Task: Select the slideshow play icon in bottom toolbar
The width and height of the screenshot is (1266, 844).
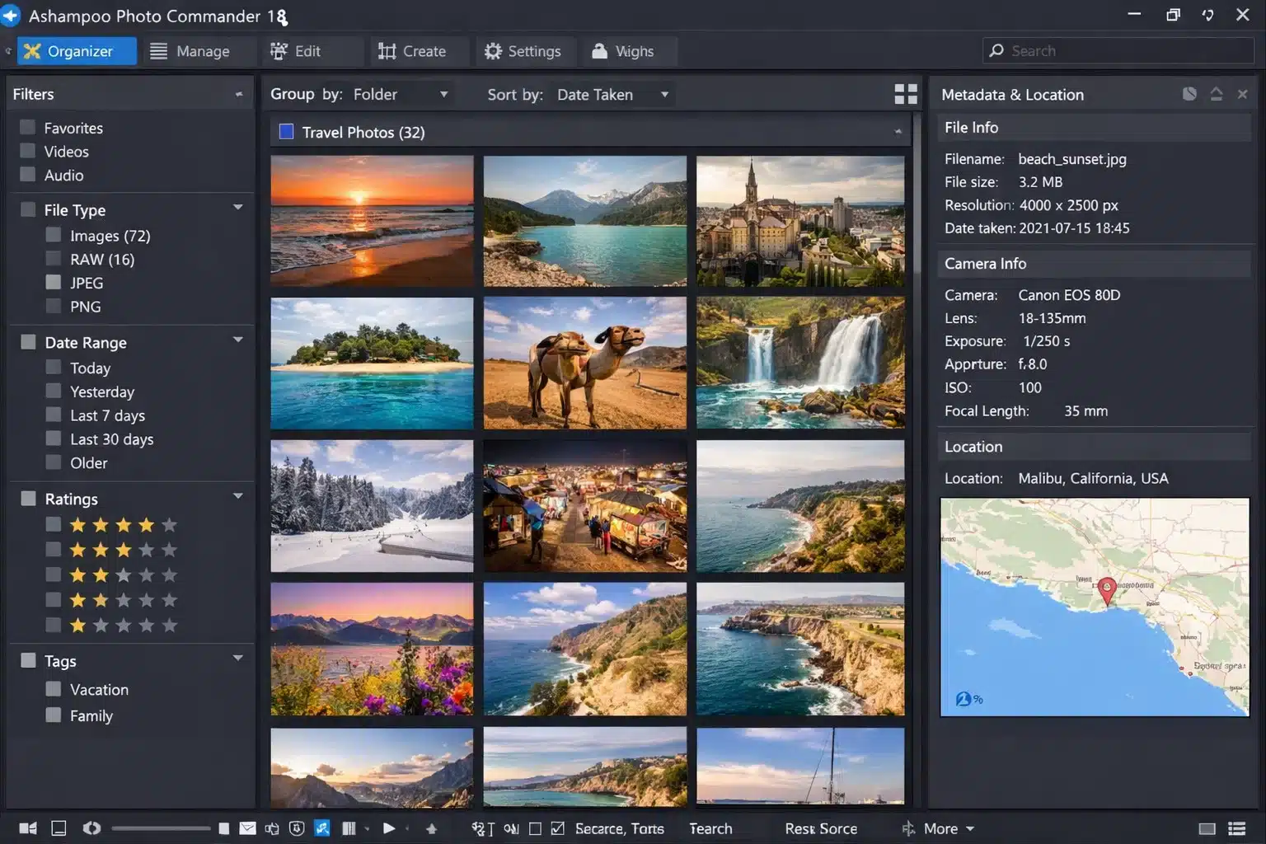Action: (390, 828)
